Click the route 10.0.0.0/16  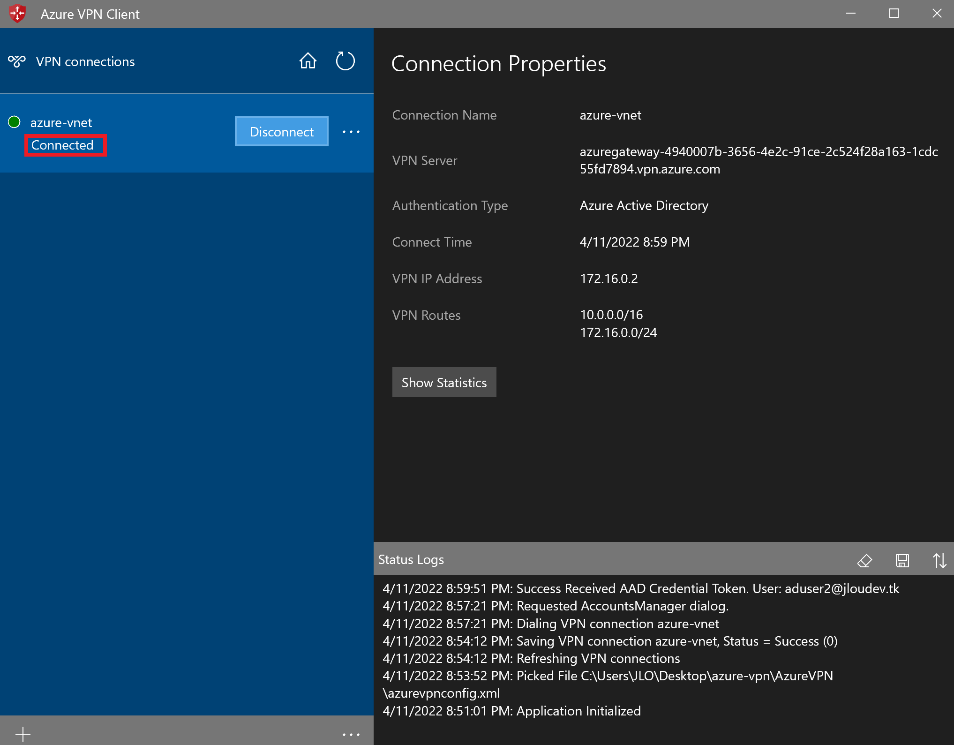click(611, 315)
